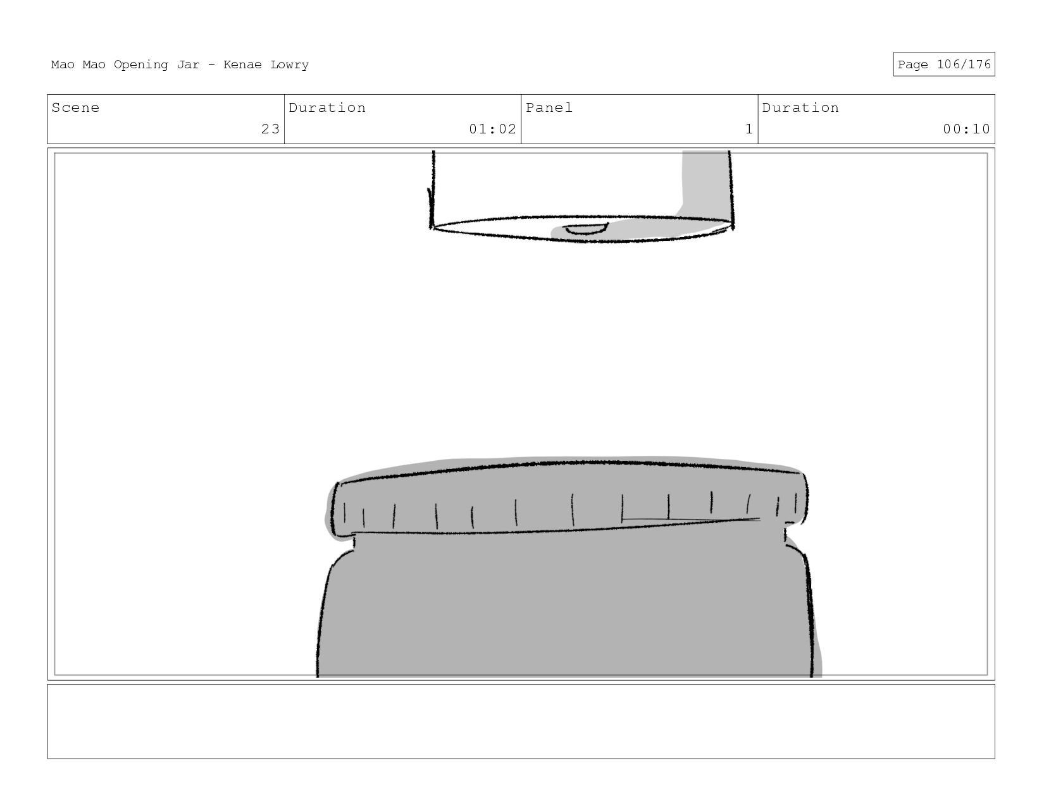This screenshot has height=806, width=1044.
Task: Click the 'Page 106/176' indicator box
Action: pyautogui.click(x=943, y=64)
